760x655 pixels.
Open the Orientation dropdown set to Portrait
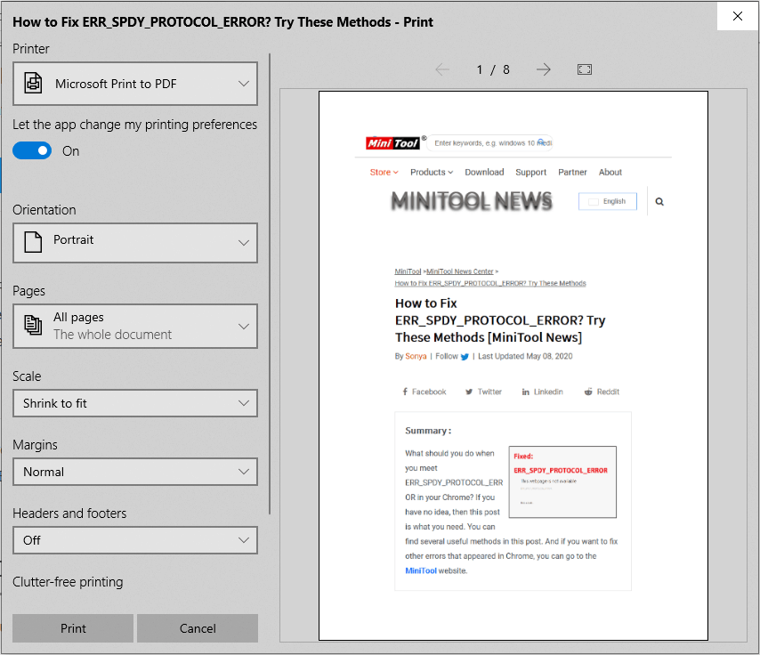[x=135, y=242]
